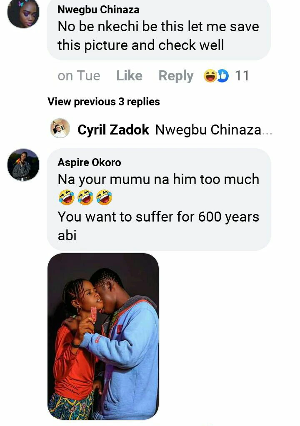The image size is (300, 426).
Task: Open Cyril Zadok's small profile avatar
Action: pyautogui.click(x=60, y=128)
